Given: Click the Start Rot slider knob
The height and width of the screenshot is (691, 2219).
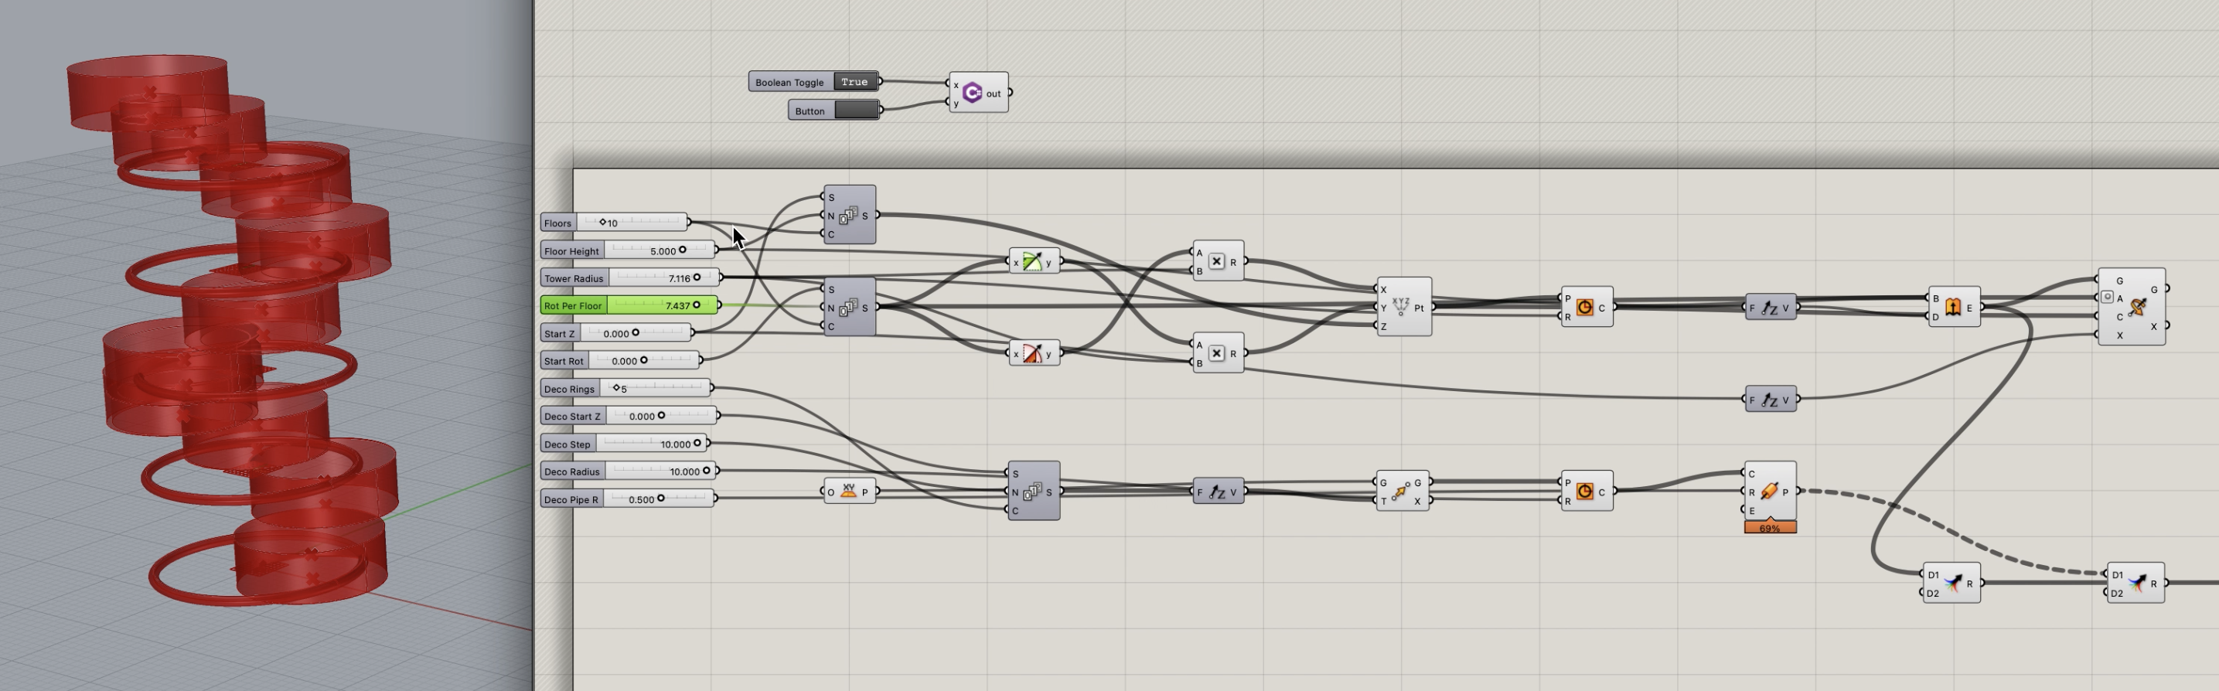Looking at the screenshot, I should pyautogui.click(x=643, y=360).
